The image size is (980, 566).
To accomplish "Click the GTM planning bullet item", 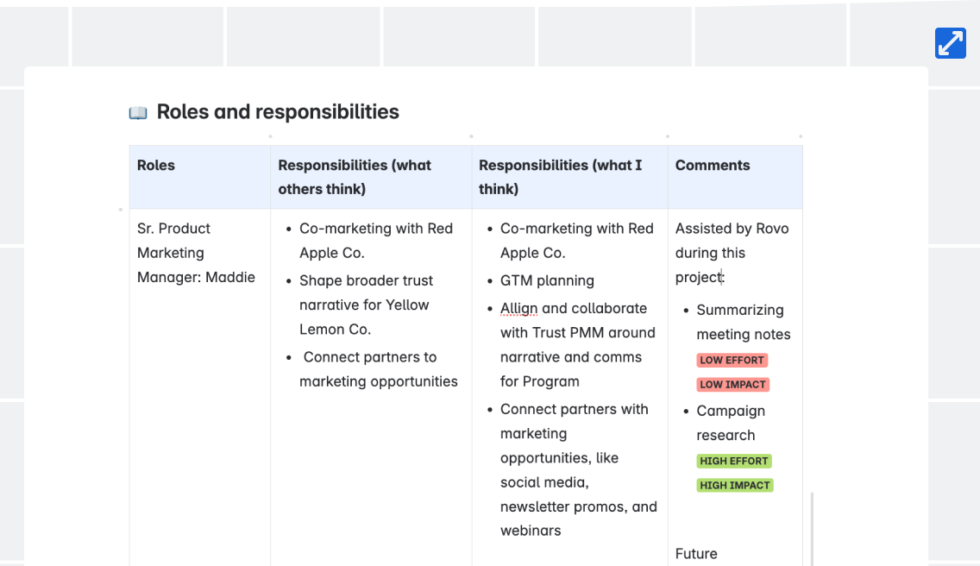I will click(547, 280).
